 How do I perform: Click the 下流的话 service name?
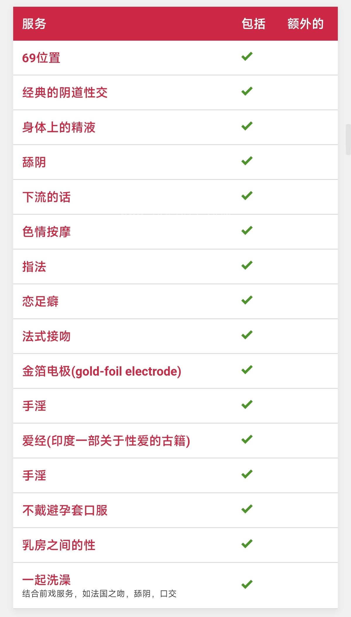(x=47, y=197)
